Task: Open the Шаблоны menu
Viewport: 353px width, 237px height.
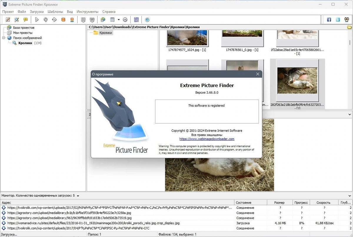Action: pyautogui.click(x=55, y=12)
